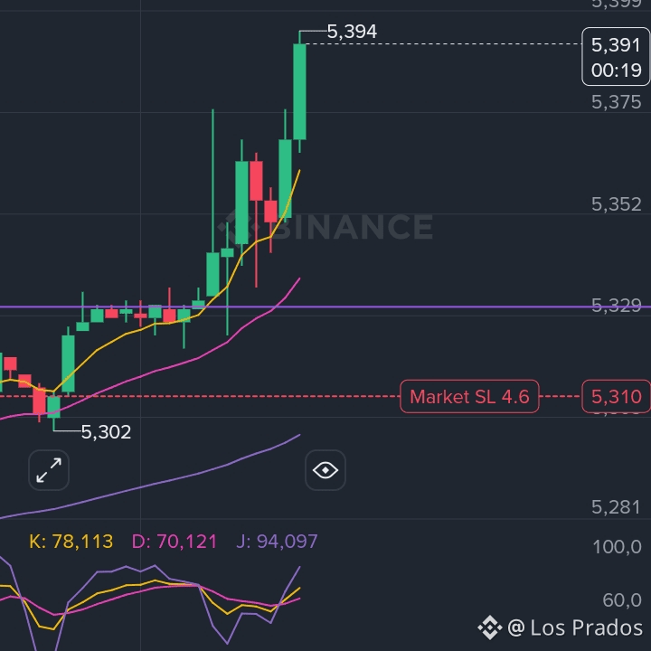Image resolution: width=651 pixels, height=651 pixels.
Task: Click the 100,0 KDJ axis label
Action: tap(617, 547)
